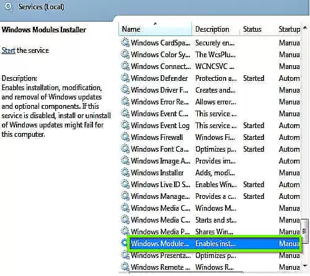The height and width of the screenshot is (276, 310).
Task: Click the gear icon beside Windows CardSpace
Action: tap(125, 42)
